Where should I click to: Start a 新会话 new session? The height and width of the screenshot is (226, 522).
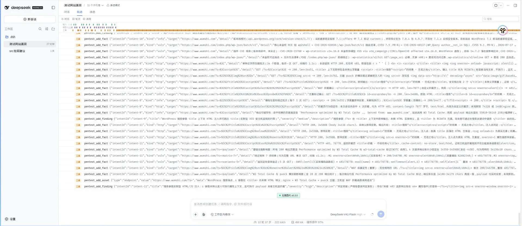30,19
